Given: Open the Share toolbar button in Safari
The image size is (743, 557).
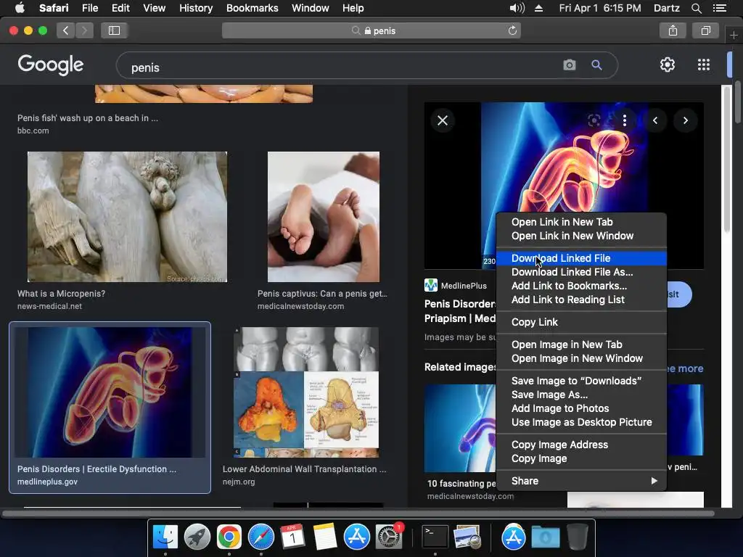Looking at the screenshot, I should [x=673, y=30].
